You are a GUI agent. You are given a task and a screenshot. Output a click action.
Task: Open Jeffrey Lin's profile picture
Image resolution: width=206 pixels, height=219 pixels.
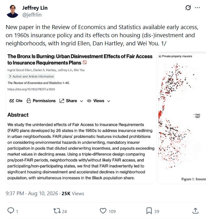[x=12, y=11]
